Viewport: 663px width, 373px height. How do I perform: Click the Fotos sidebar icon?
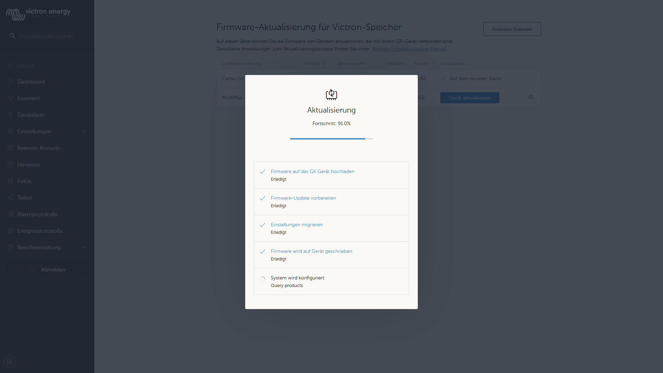(x=10, y=181)
